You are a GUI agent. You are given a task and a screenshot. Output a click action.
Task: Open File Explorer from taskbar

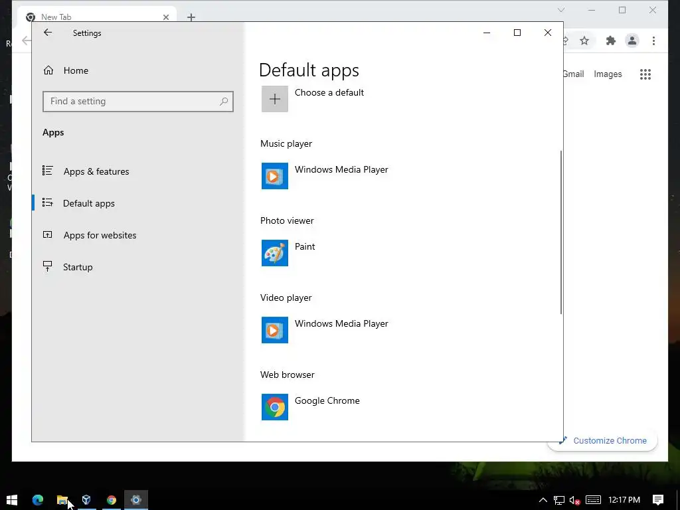[x=62, y=499]
